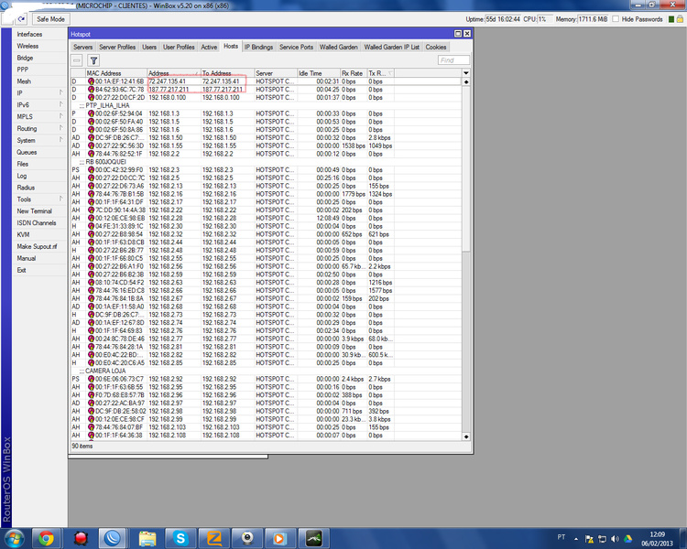Open Skype from the taskbar
The width and height of the screenshot is (687, 549).
point(180,539)
